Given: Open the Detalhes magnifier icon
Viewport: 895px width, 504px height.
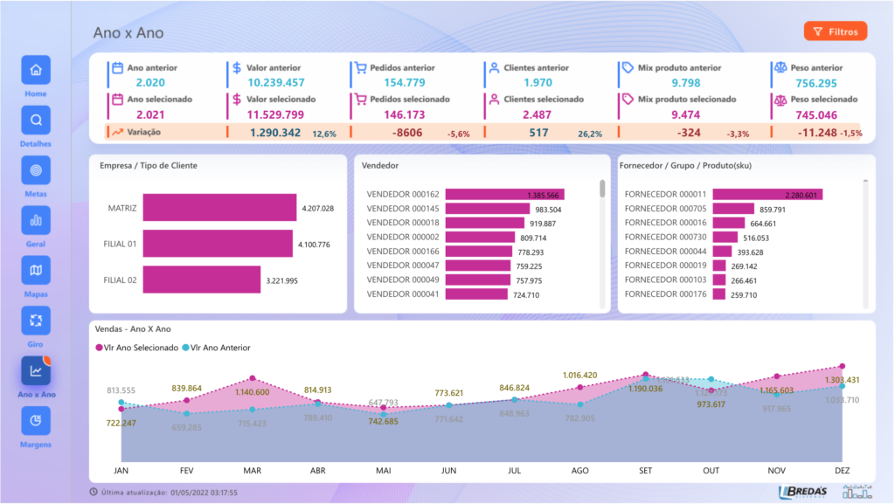Looking at the screenshot, I should click(x=36, y=120).
